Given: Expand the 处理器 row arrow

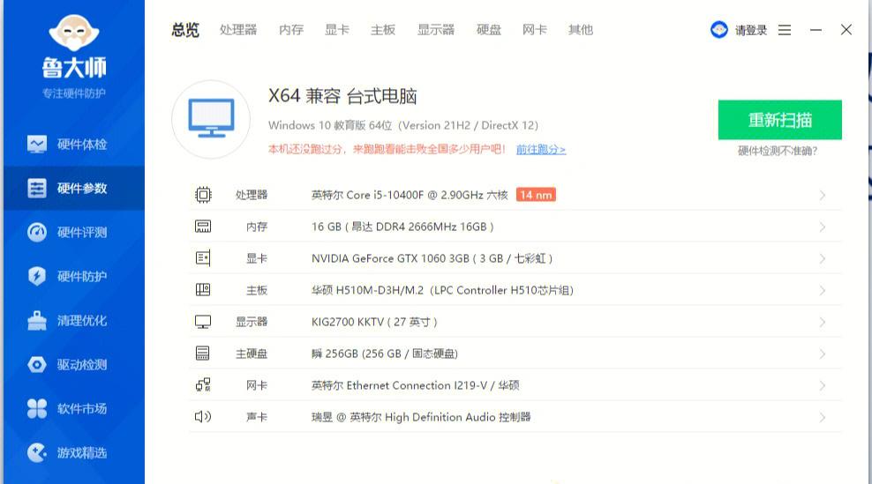Looking at the screenshot, I should click(x=823, y=195).
